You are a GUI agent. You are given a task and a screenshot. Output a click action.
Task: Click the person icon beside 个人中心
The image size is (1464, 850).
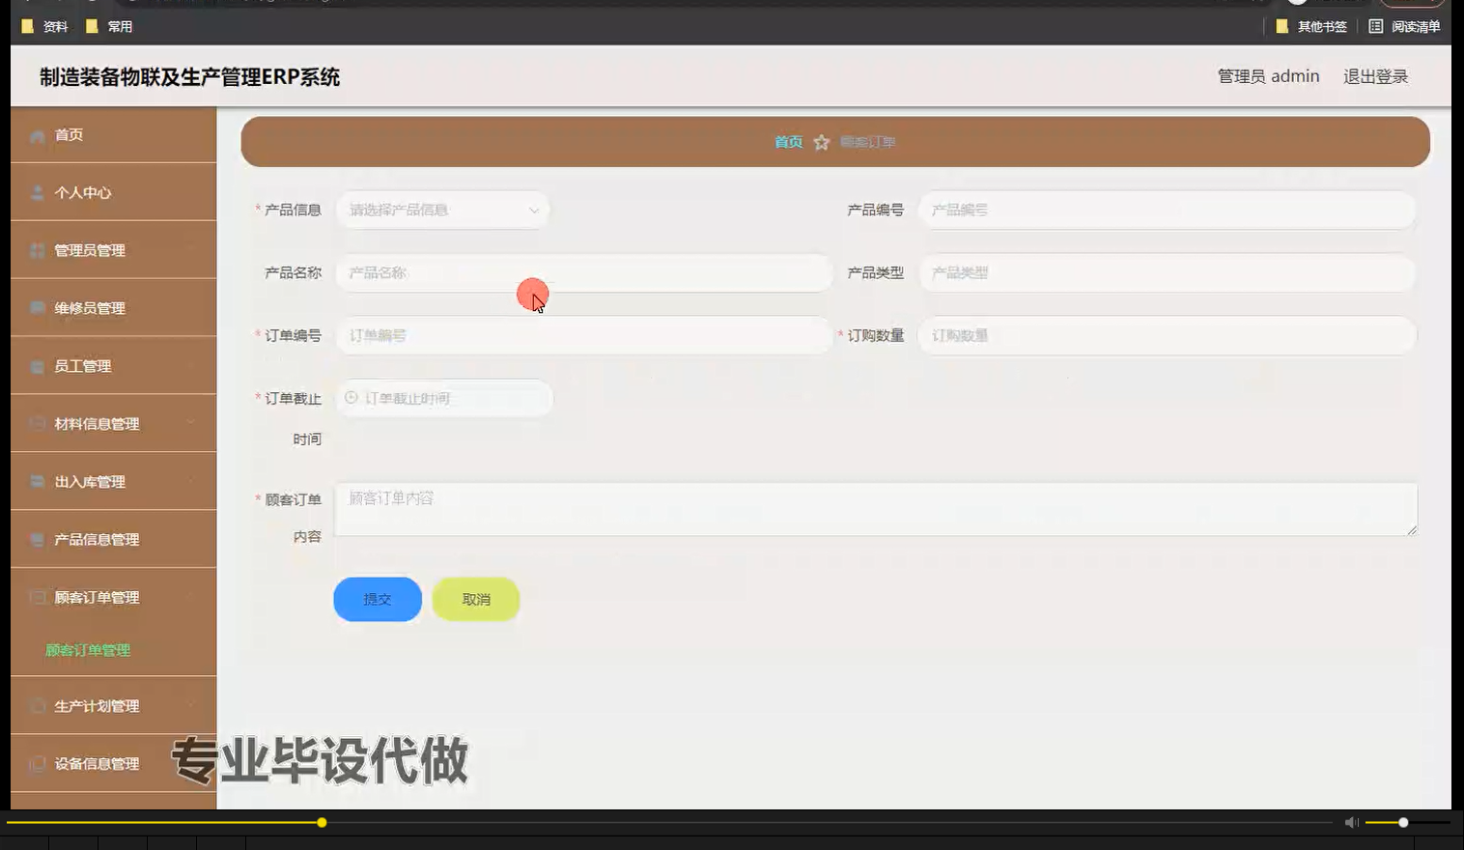pyautogui.click(x=37, y=192)
